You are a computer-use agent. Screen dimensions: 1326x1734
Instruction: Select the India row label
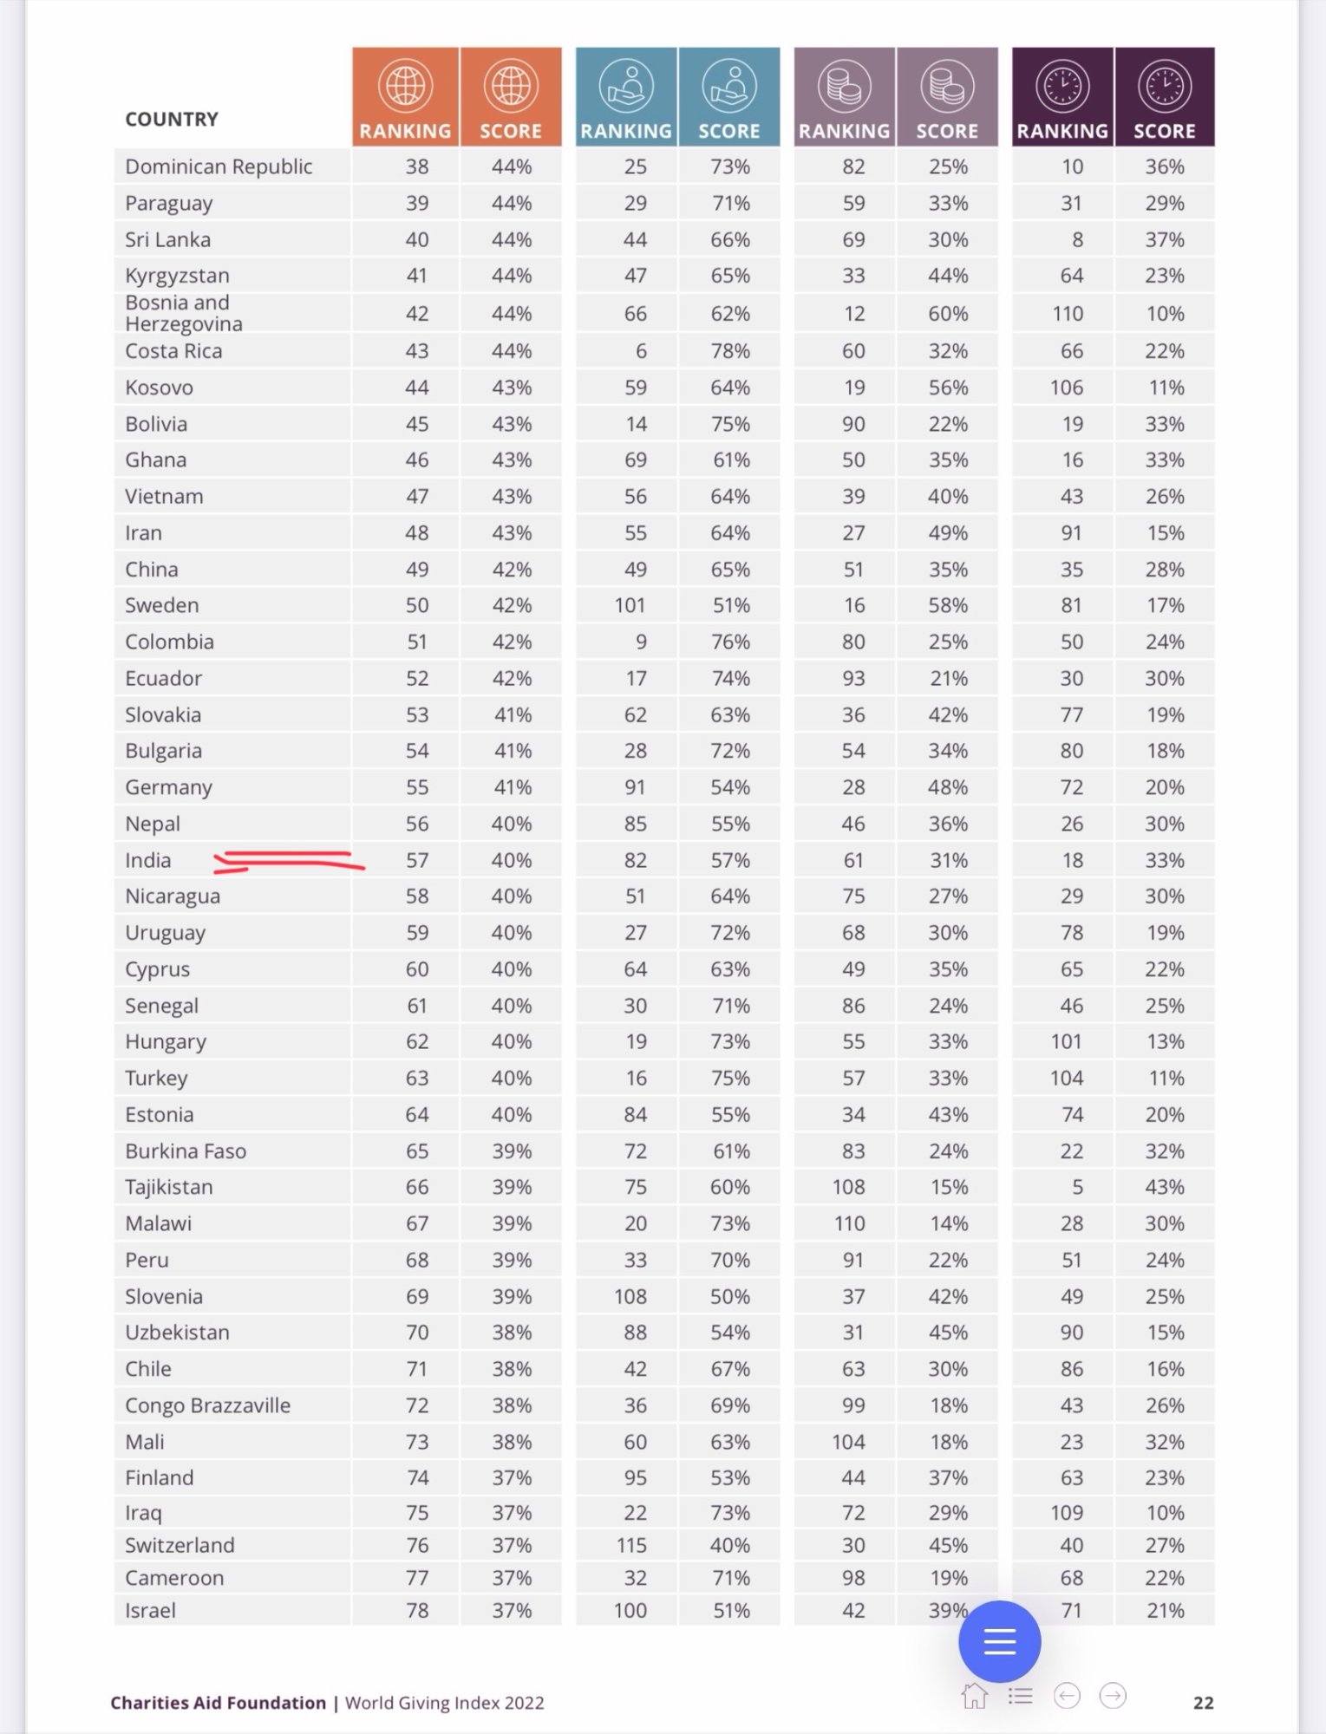[x=148, y=860]
